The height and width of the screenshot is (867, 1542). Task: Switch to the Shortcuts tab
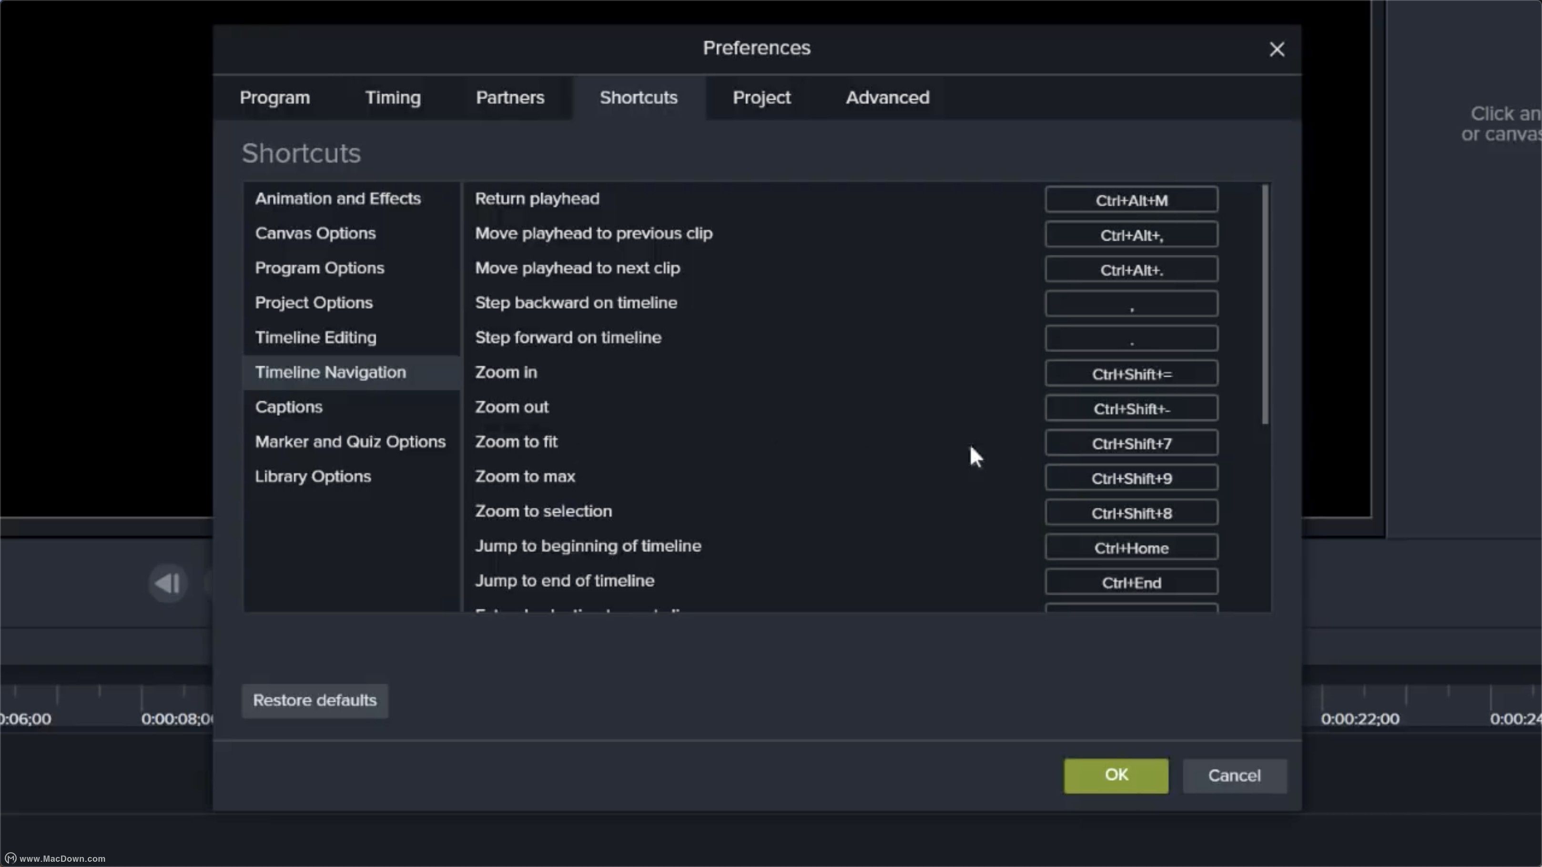639,98
